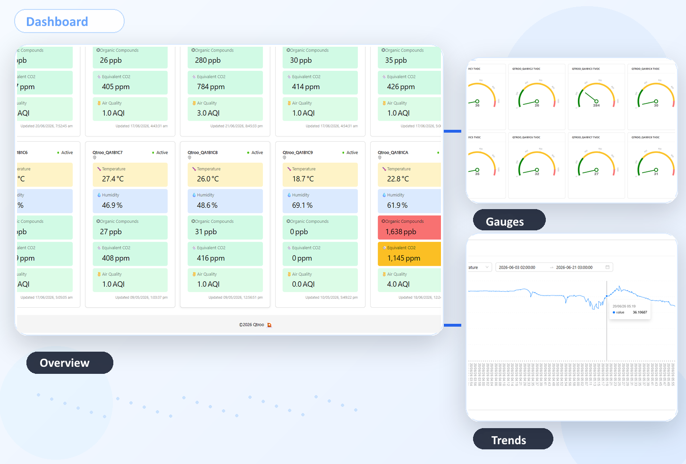Click Qtroo logo icon in footer
This screenshot has width=686, height=464.
[x=269, y=325]
